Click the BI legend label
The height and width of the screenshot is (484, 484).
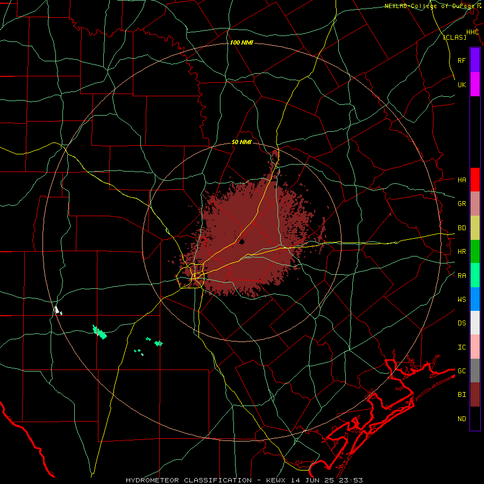(461, 395)
